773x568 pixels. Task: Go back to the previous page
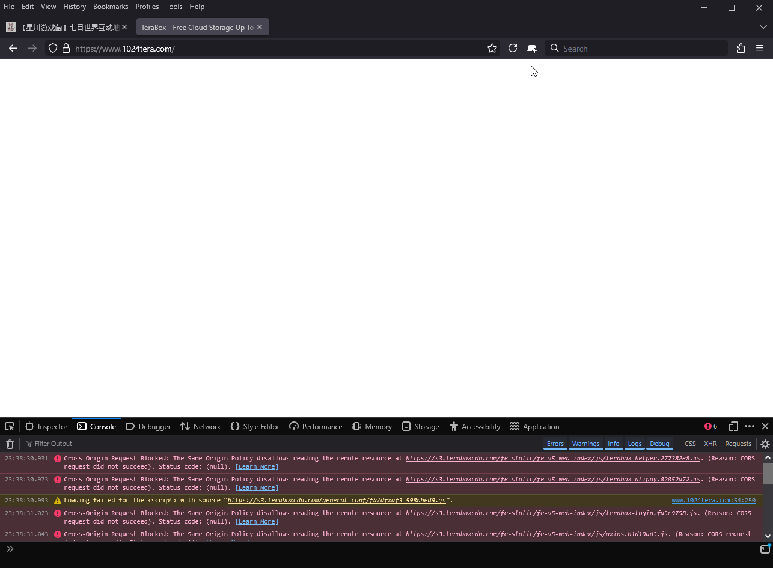pyautogui.click(x=13, y=49)
